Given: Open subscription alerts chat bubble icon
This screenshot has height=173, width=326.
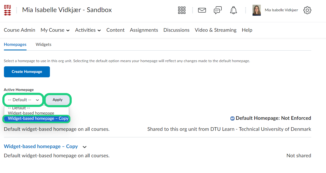Looking at the screenshot, I should click(218, 10).
